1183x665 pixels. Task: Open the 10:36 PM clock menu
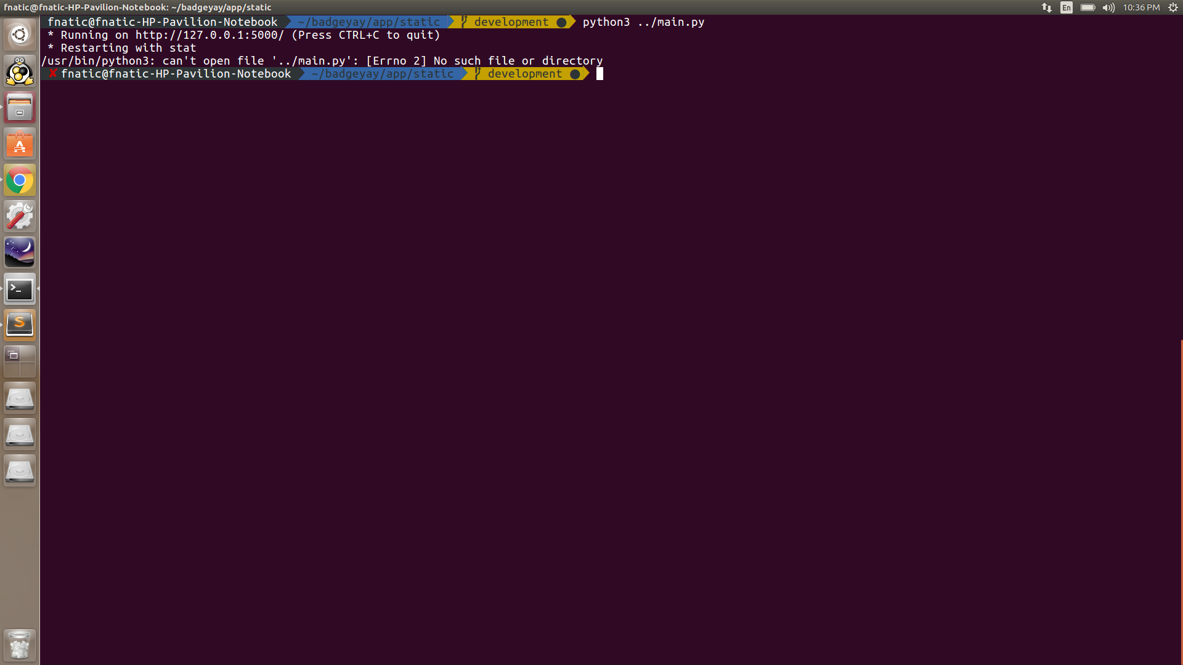[x=1141, y=7]
